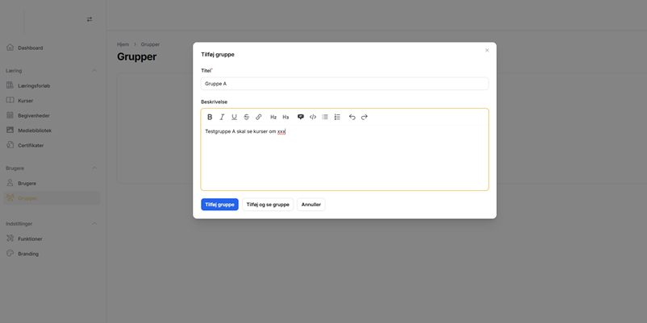Click Tilføj og se gruppe button
The height and width of the screenshot is (323, 647).
click(268, 205)
